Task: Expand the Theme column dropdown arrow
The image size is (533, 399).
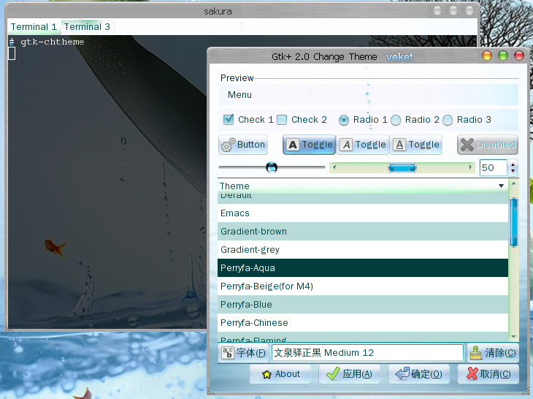Action: pos(501,186)
